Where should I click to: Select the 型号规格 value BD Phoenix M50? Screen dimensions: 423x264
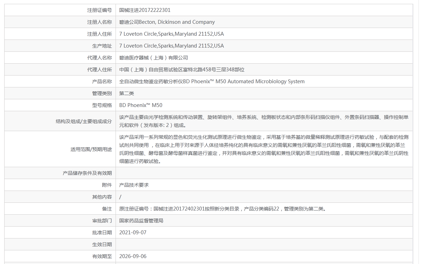coord(141,105)
